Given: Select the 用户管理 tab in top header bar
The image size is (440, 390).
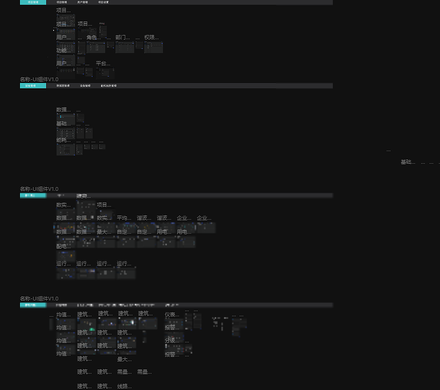Looking at the screenshot, I should pos(82,2).
